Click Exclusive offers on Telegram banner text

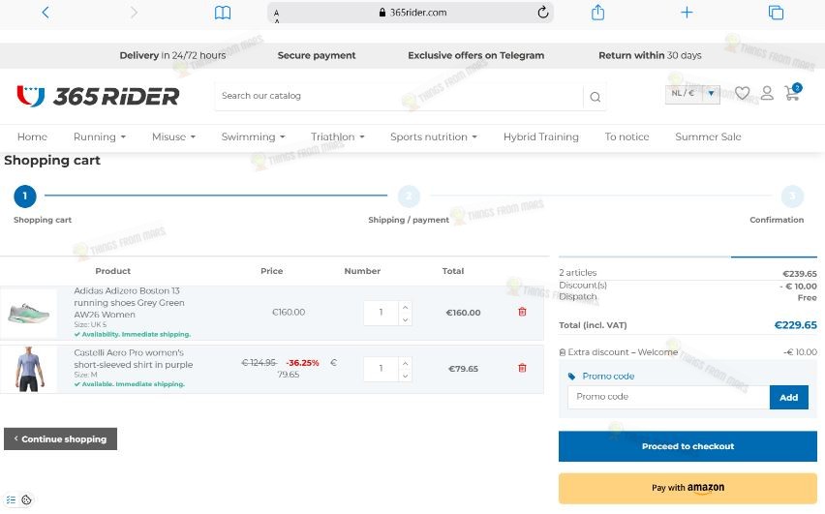(475, 55)
